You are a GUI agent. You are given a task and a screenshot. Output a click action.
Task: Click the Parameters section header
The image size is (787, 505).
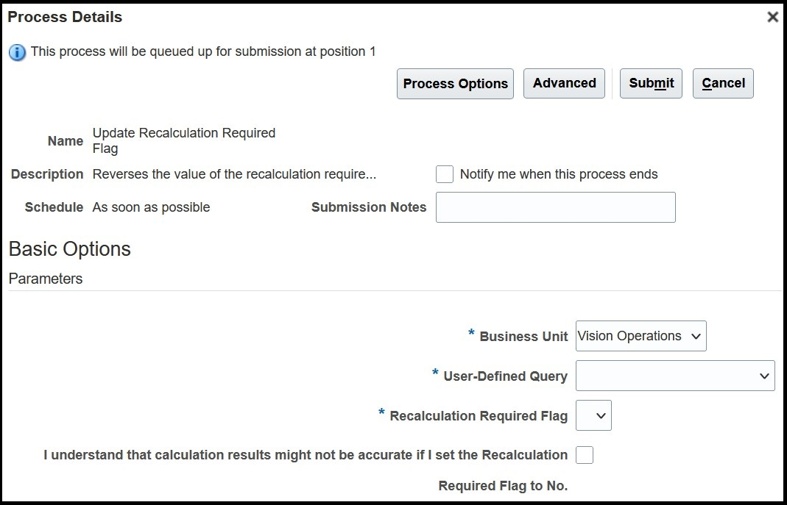point(46,279)
